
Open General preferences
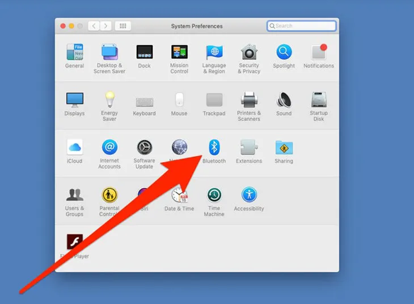pos(74,53)
